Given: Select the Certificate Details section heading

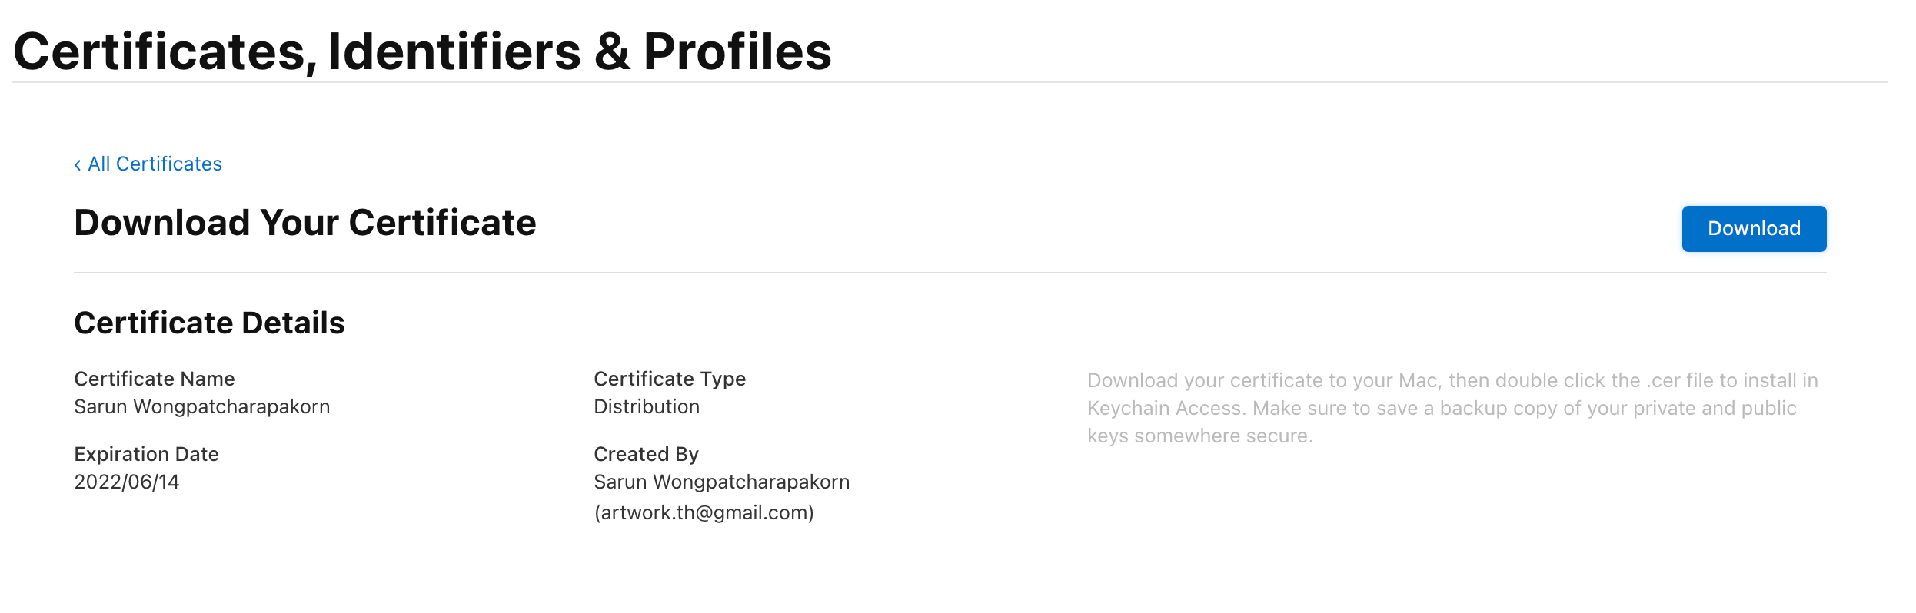Looking at the screenshot, I should [x=209, y=323].
